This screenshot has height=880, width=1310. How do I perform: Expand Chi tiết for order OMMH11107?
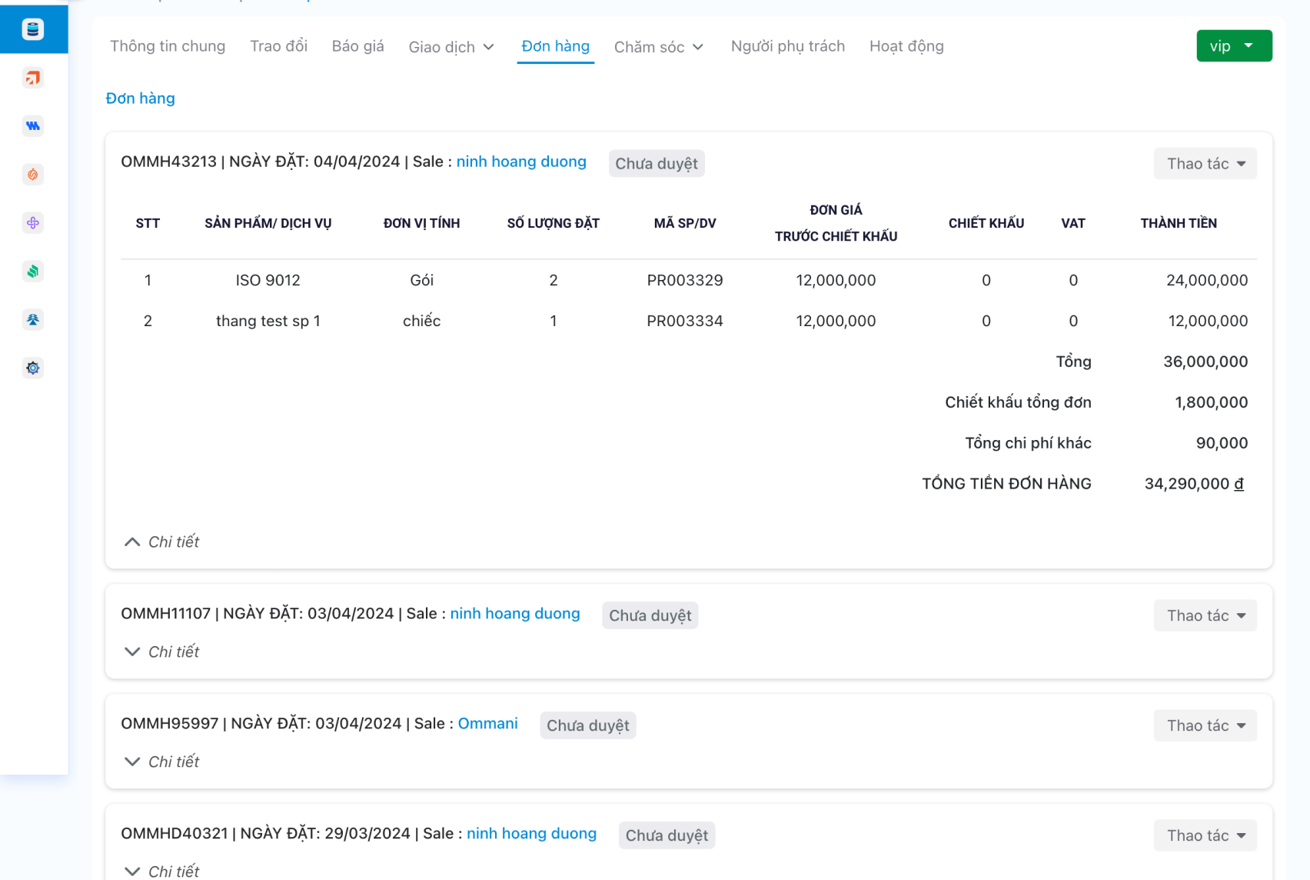coord(162,652)
